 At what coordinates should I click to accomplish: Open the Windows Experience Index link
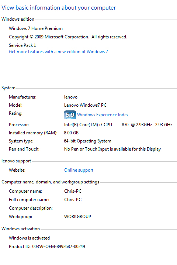pos(103,115)
